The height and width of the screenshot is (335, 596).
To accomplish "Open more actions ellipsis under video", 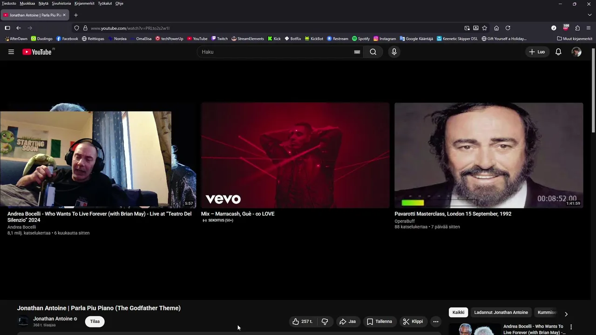I will (435, 322).
